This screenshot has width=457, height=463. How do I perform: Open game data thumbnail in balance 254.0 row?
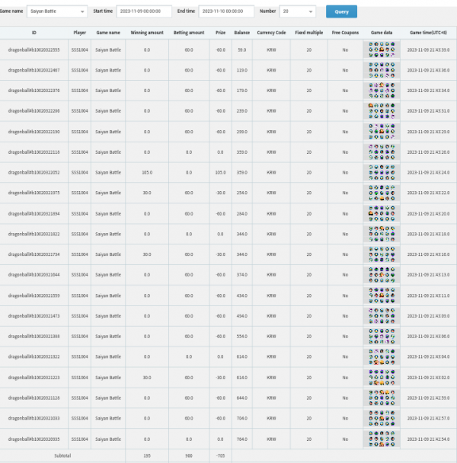point(382,193)
